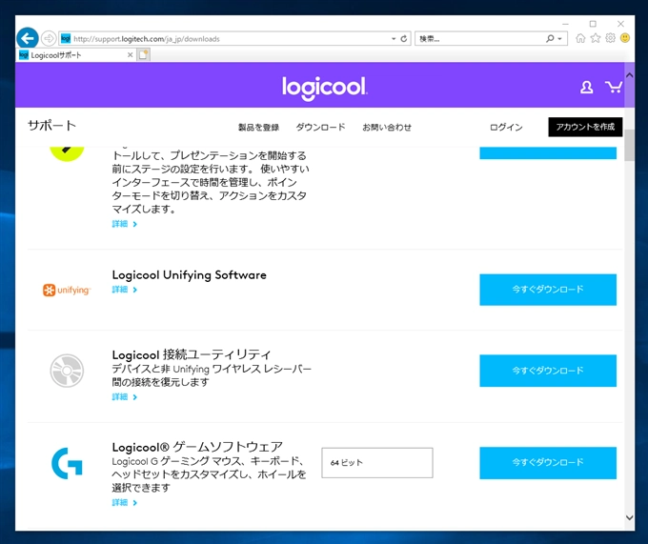Click the ログイン link
The image size is (648, 544).
[x=506, y=128]
